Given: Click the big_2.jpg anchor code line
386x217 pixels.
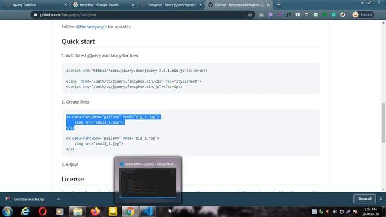Looking at the screenshot, I should [112, 139].
